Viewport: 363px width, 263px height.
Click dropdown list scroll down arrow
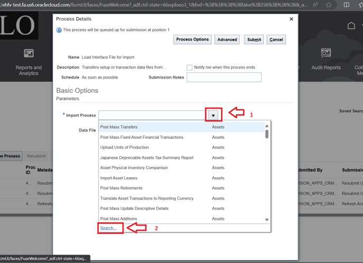click(x=267, y=220)
